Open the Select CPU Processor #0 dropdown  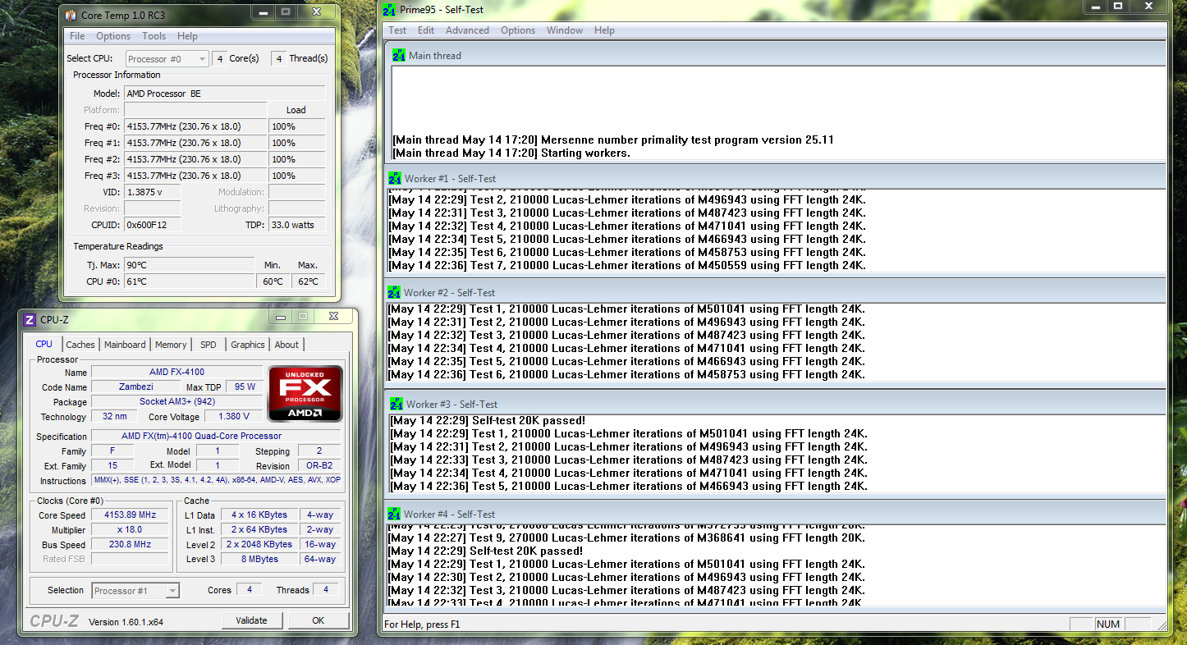click(x=167, y=59)
